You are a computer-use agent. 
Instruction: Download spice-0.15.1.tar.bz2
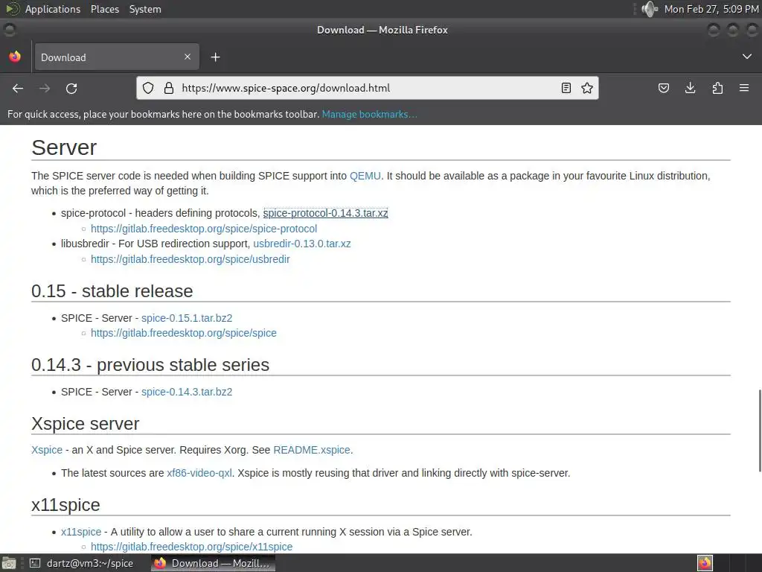(x=187, y=318)
